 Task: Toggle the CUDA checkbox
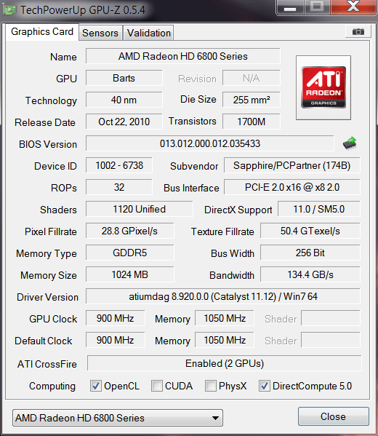(156, 386)
